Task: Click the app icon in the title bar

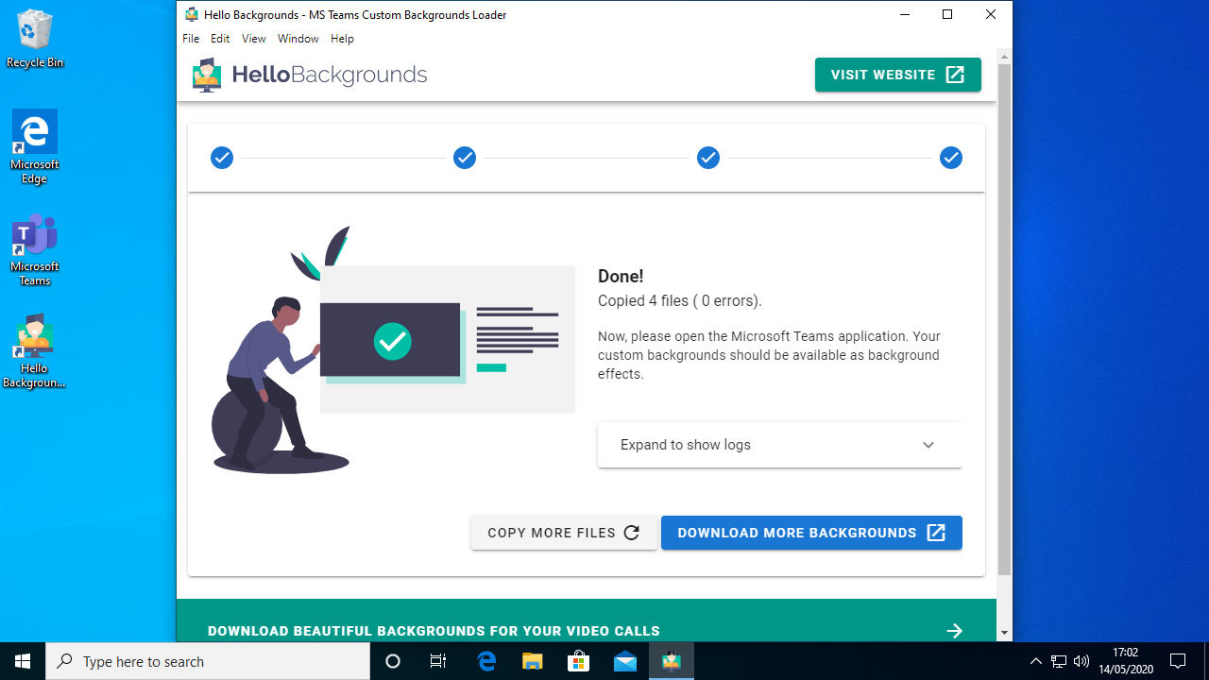Action: point(192,14)
